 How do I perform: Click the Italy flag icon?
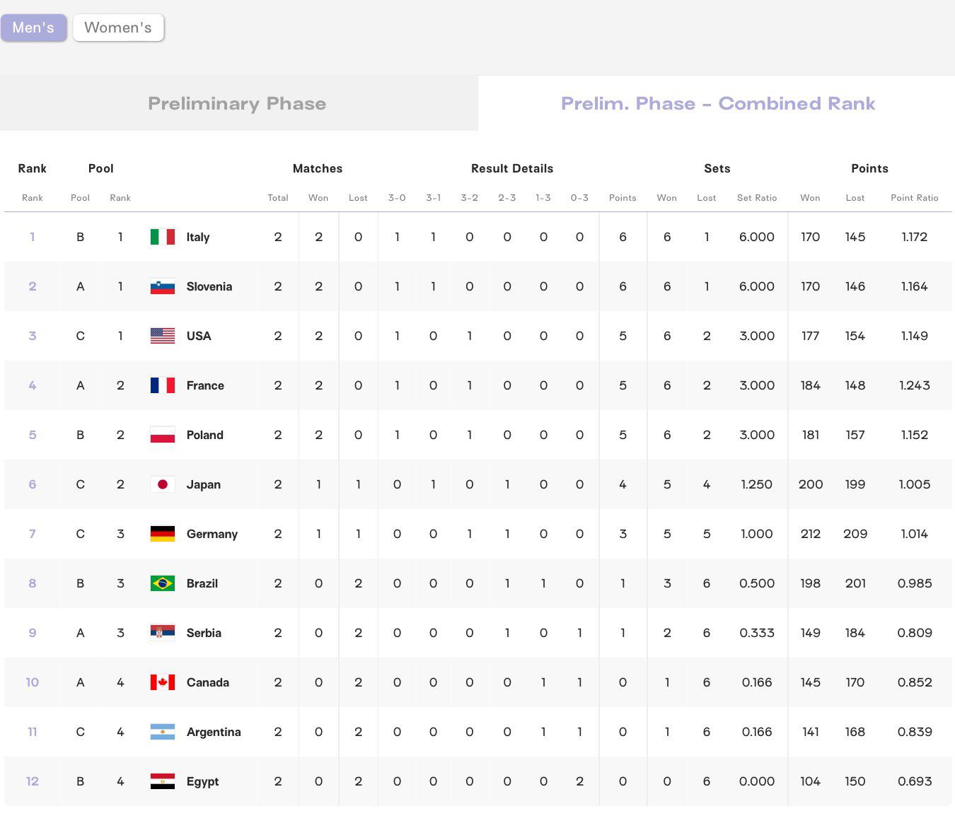163,237
